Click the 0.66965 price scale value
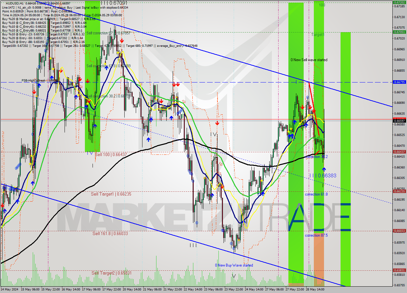 point(399,49)
